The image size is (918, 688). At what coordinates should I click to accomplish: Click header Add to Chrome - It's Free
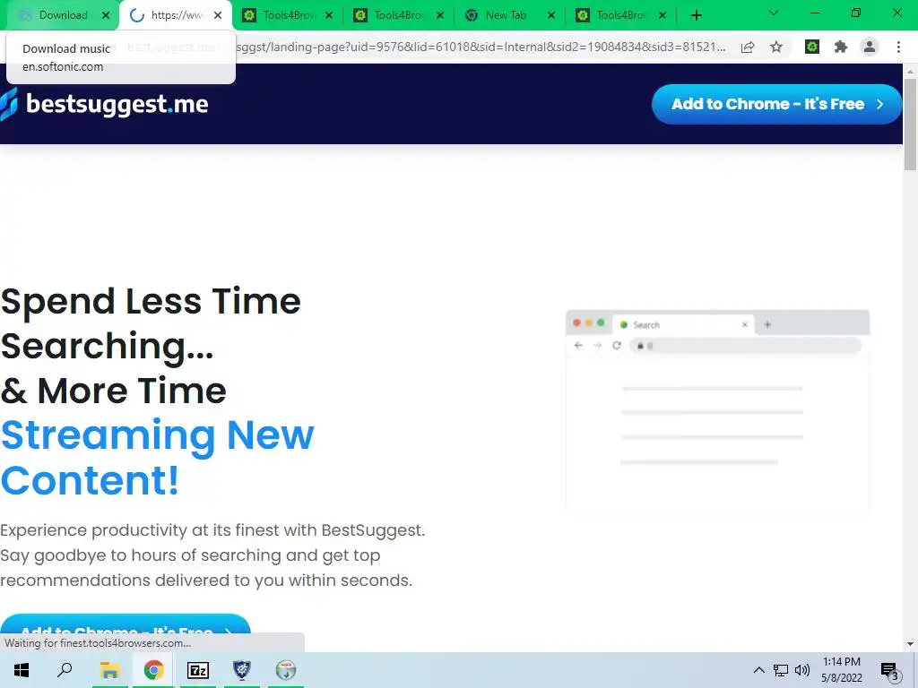pyautogui.click(x=776, y=104)
